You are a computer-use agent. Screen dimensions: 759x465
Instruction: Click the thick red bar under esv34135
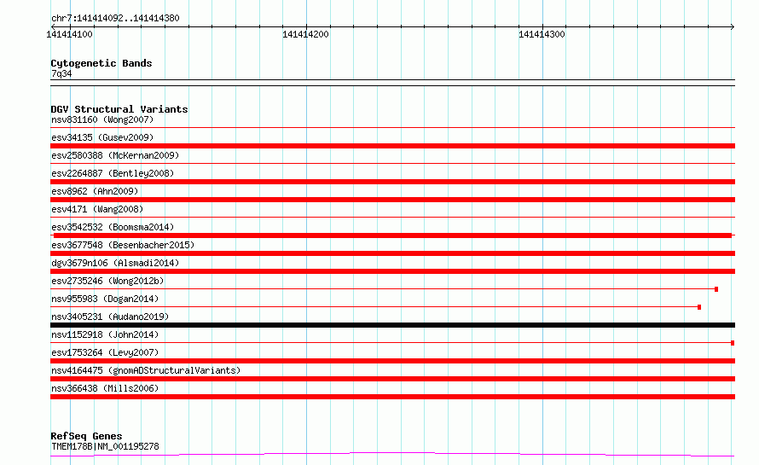pyautogui.click(x=392, y=146)
